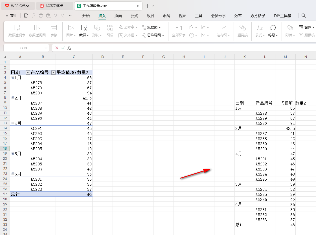Click into the formula bar input area
This screenshot has height=235, width=316.
coord(195,48)
